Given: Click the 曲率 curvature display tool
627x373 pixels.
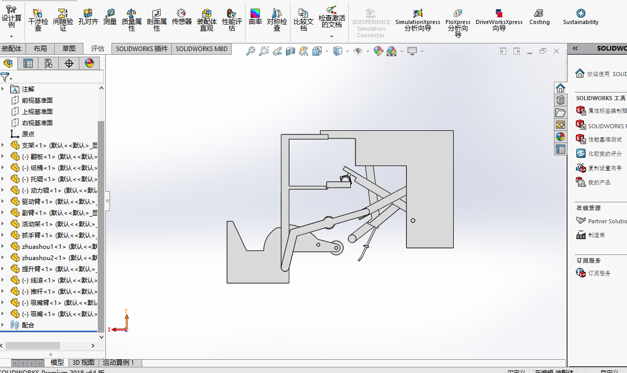Looking at the screenshot, I should pyautogui.click(x=255, y=17).
